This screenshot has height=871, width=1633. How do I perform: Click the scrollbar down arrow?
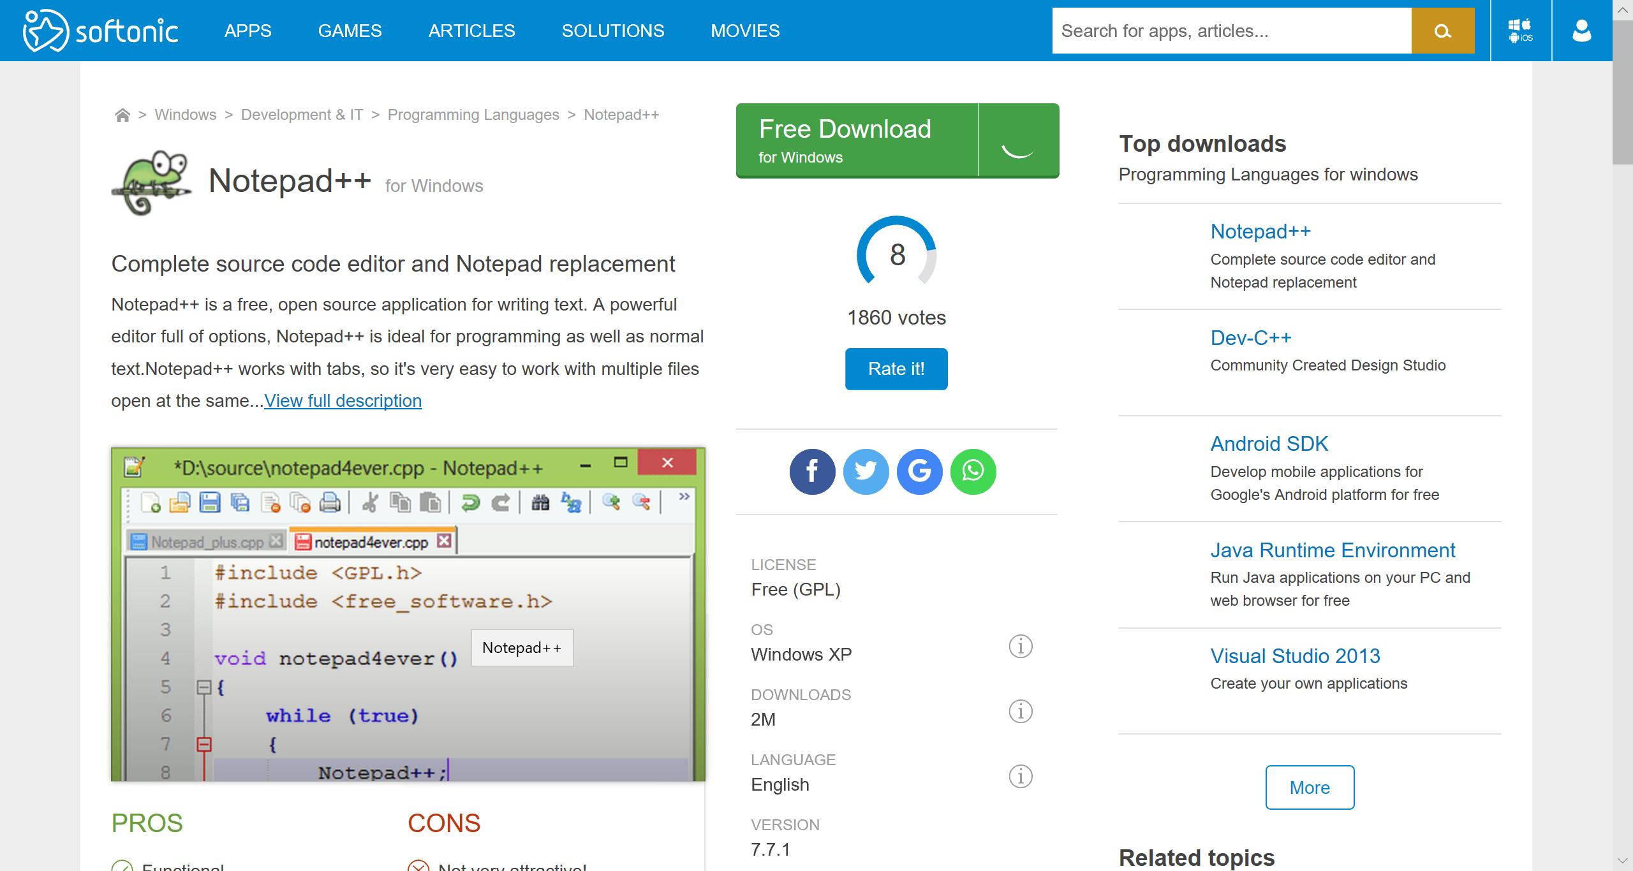point(1623,861)
